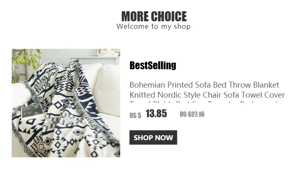The height and width of the screenshot is (174, 308).
Task: Click the green plant in product photo
Action: coord(25,58)
